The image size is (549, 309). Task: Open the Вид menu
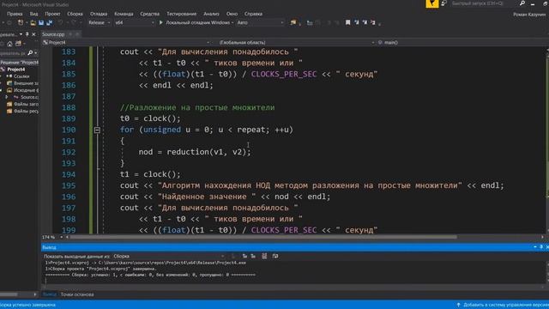33,14
